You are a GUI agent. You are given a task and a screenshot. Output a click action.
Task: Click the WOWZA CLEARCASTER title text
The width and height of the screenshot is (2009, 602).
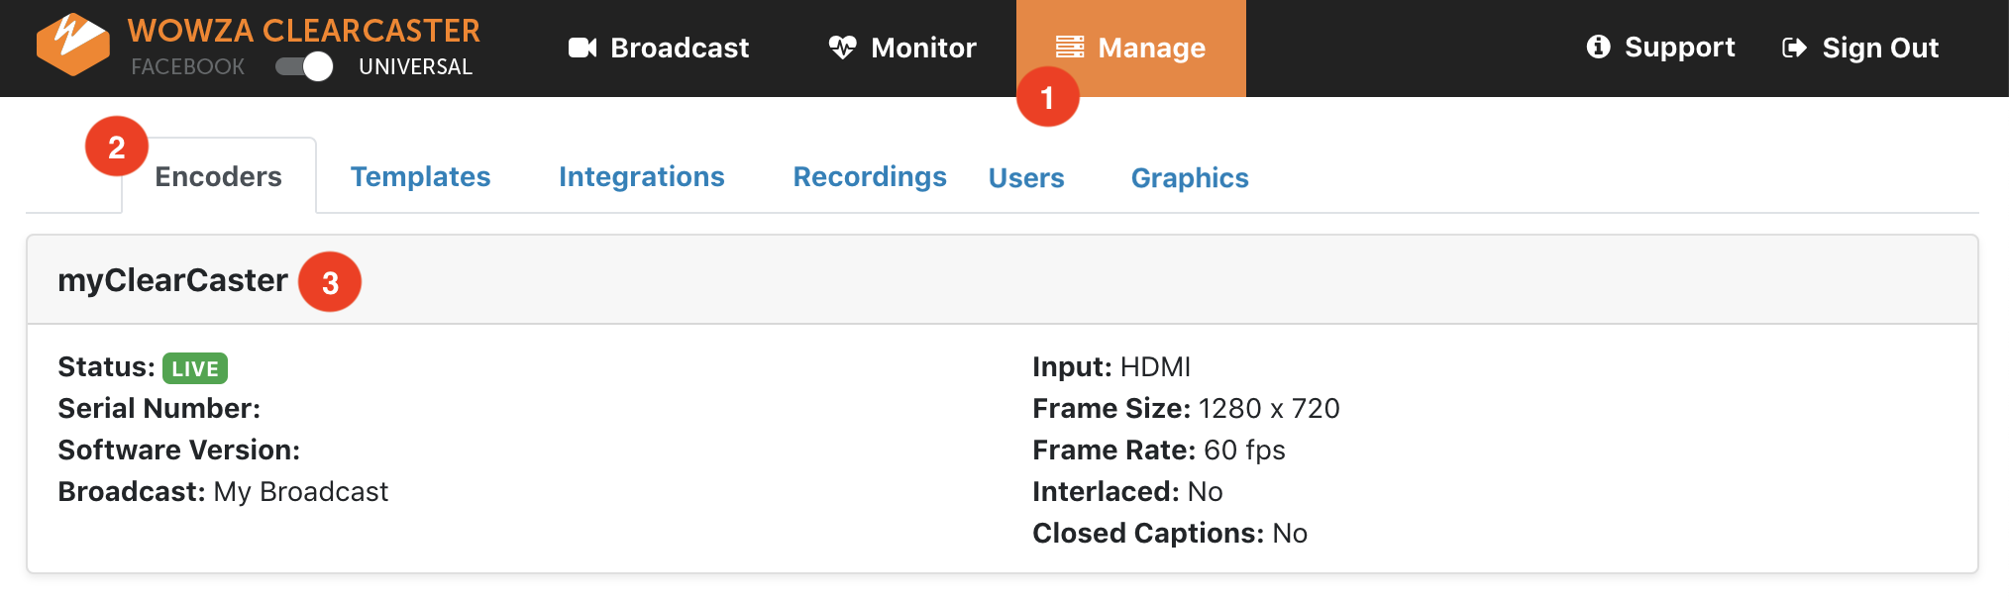click(x=303, y=31)
